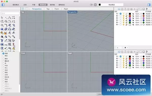Toggle the highlighted 智慧轨迹 button
The image size is (152, 96).
pyautogui.click(x=43, y=5)
